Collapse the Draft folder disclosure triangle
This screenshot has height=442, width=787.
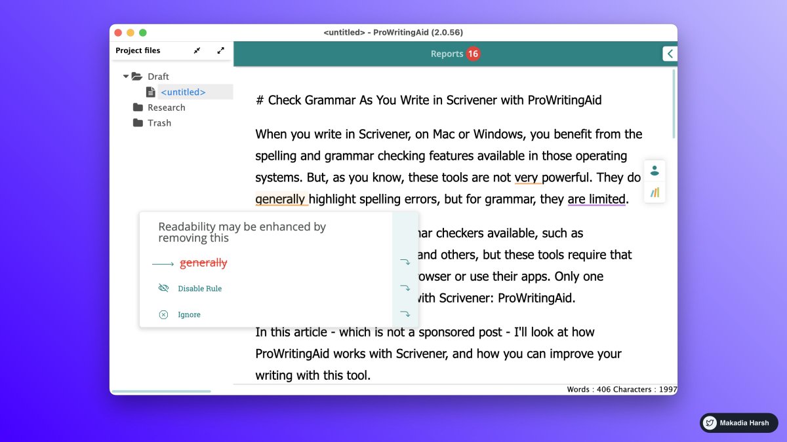[126, 77]
